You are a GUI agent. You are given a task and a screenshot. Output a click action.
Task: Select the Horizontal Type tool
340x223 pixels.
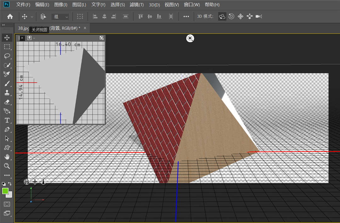pyautogui.click(x=7, y=120)
